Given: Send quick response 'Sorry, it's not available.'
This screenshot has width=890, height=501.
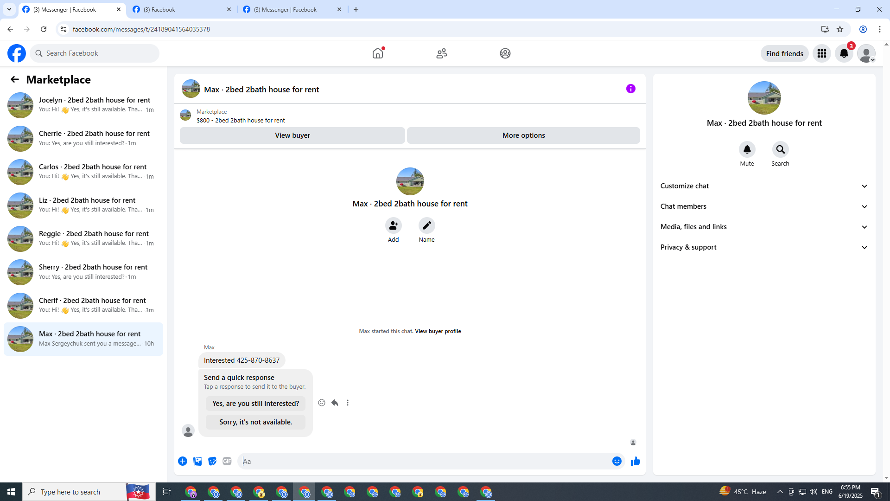Looking at the screenshot, I should [256, 422].
